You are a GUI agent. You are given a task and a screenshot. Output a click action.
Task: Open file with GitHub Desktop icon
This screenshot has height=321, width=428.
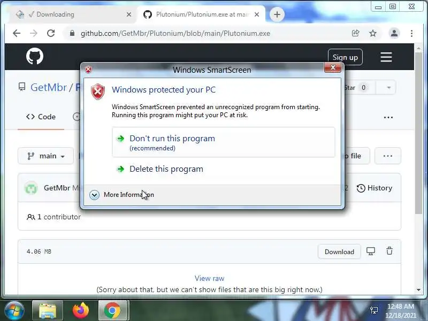coord(370,251)
